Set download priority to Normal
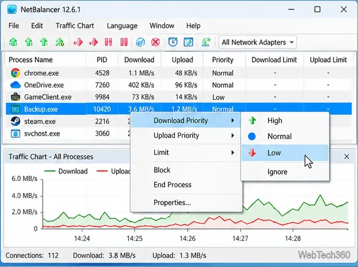The width and height of the screenshot is (358, 267). (x=285, y=136)
